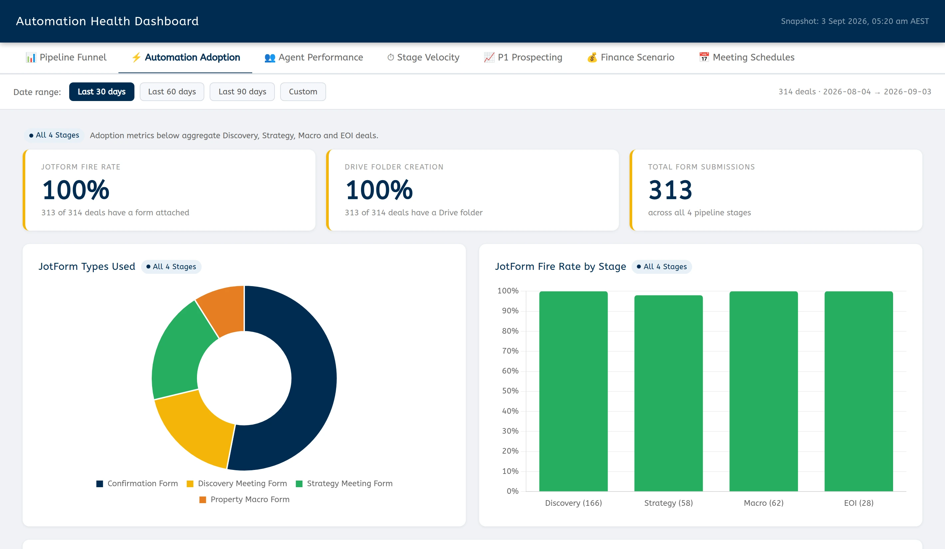Click the lightning bolt icon on Automation Adoption
Viewport: 945px width, 549px height.
[x=136, y=57]
